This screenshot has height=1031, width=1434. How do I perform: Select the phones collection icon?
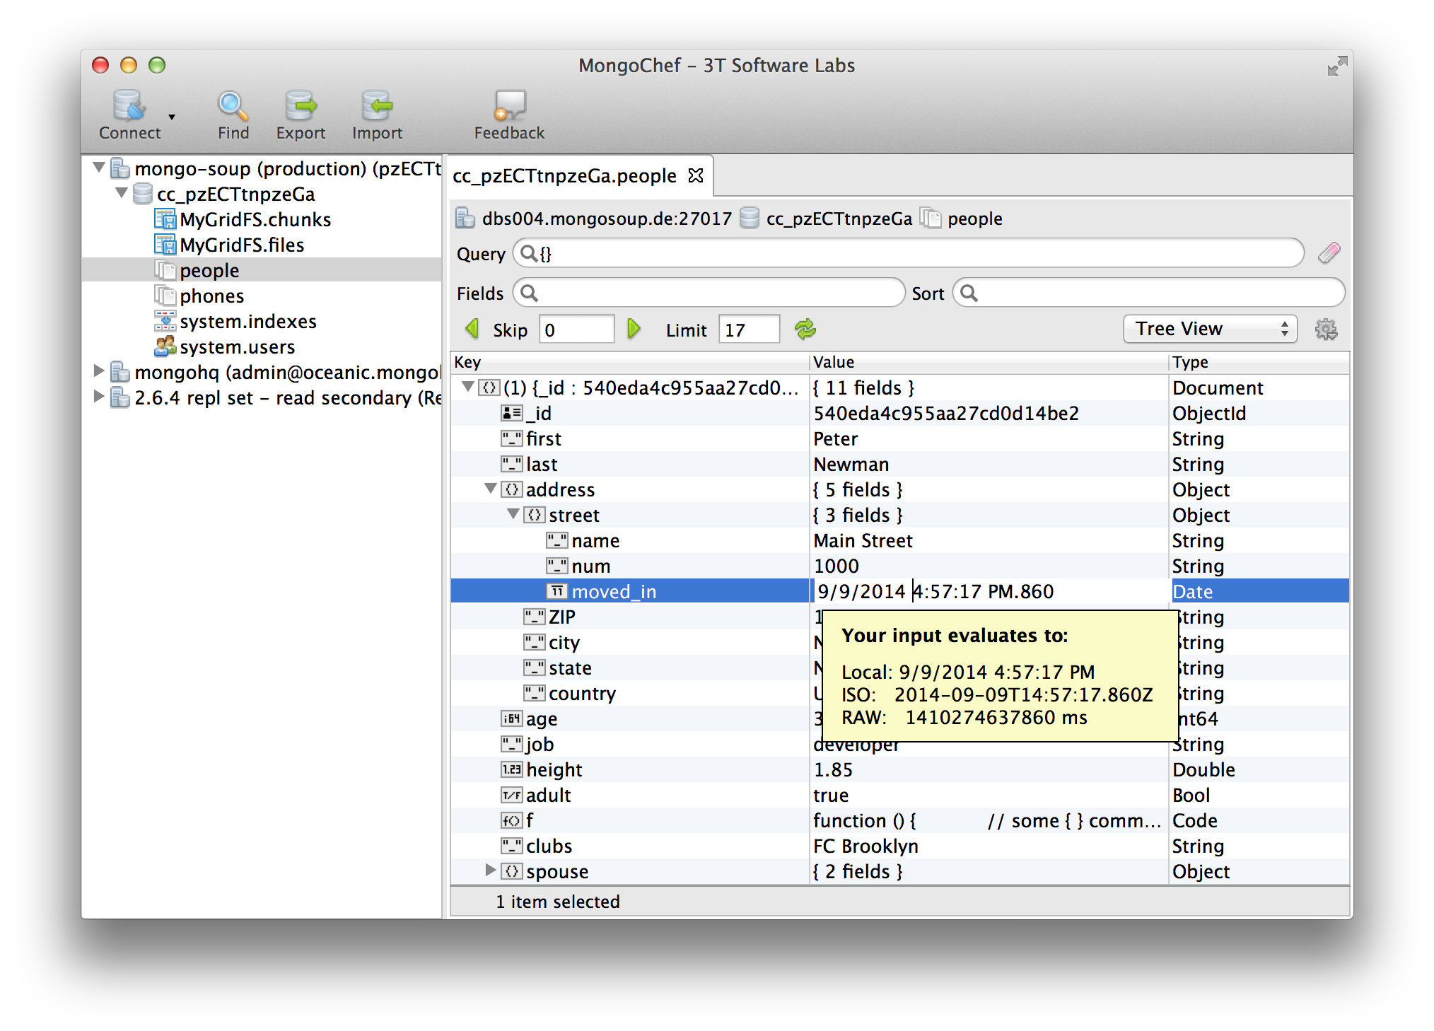[x=165, y=296]
